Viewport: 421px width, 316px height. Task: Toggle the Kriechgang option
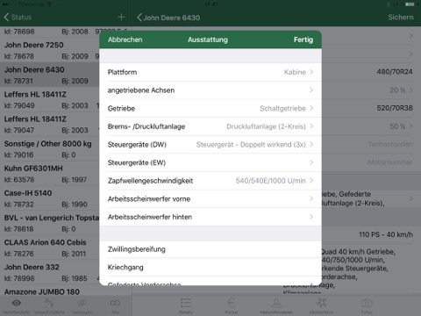pos(210,267)
